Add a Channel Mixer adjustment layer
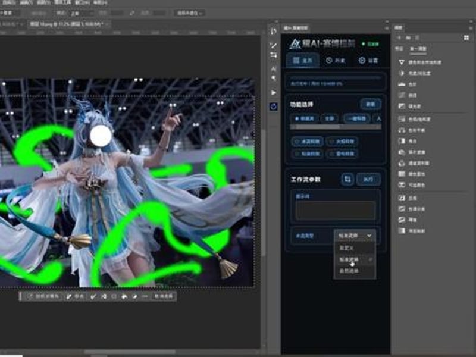The image size is (476, 357). tap(414, 163)
